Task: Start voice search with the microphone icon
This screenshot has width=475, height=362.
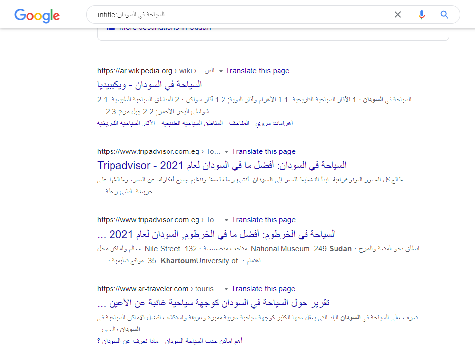Action: coord(421,15)
